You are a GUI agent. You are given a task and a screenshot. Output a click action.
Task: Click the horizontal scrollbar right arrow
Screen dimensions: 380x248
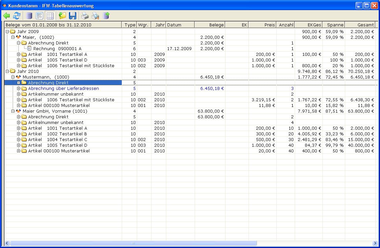click(375, 243)
